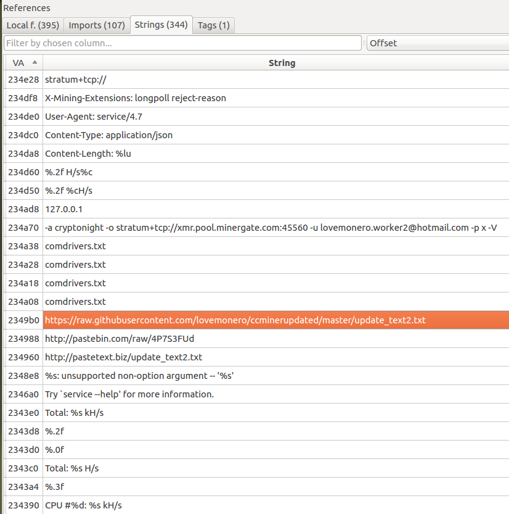Image resolution: width=509 pixels, height=514 pixels.
Task: Select the pastetext.biz/update_text2.txt string
Action: [x=123, y=357]
